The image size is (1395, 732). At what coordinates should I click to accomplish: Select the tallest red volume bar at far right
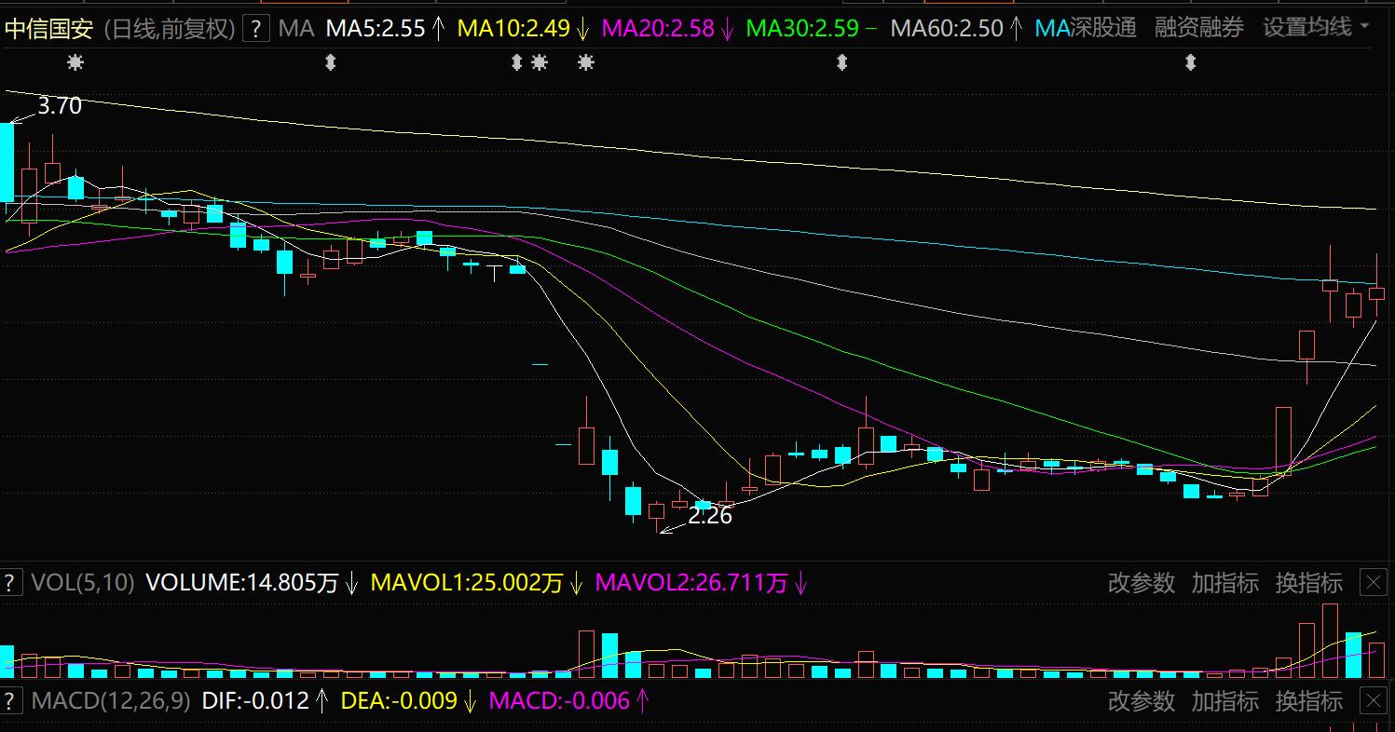pyautogui.click(x=1330, y=641)
